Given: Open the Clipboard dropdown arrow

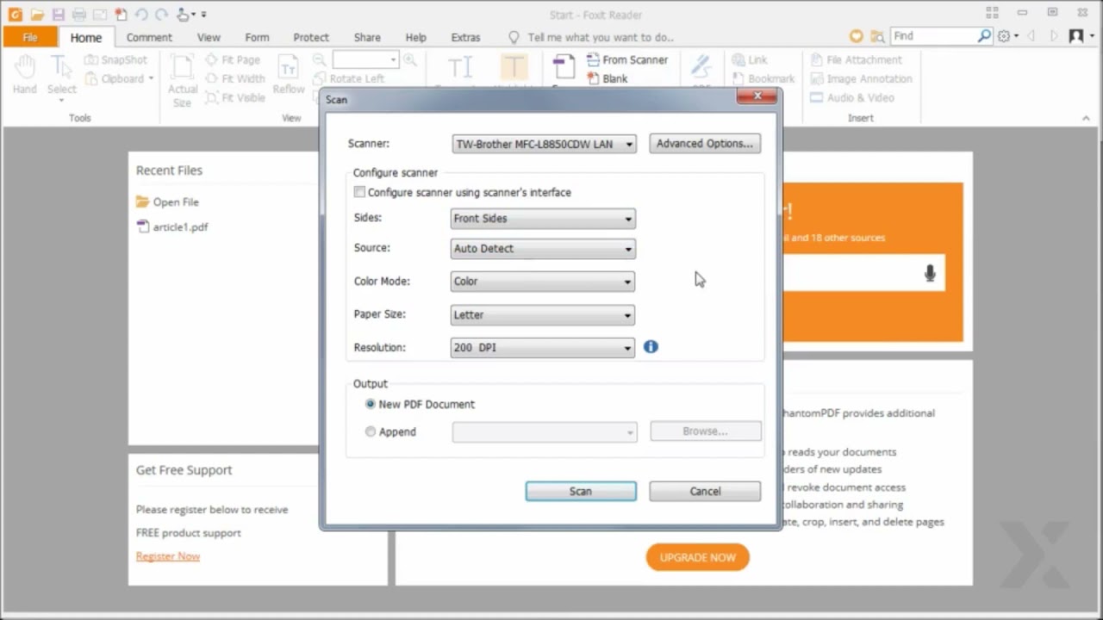Looking at the screenshot, I should (x=151, y=78).
